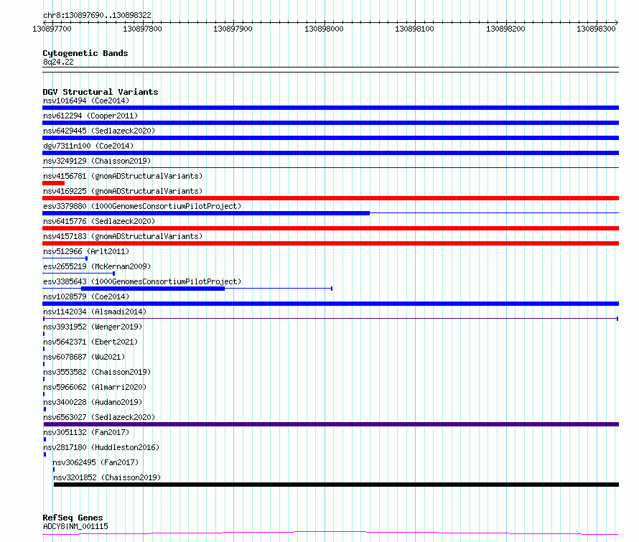Click the nsv512966 (Arlt2011) label

click(x=86, y=251)
